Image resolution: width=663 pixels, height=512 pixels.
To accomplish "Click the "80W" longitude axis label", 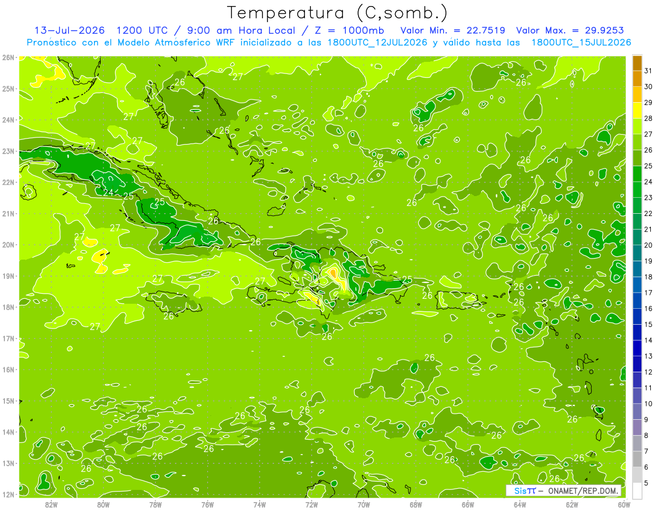I will tap(103, 504).
